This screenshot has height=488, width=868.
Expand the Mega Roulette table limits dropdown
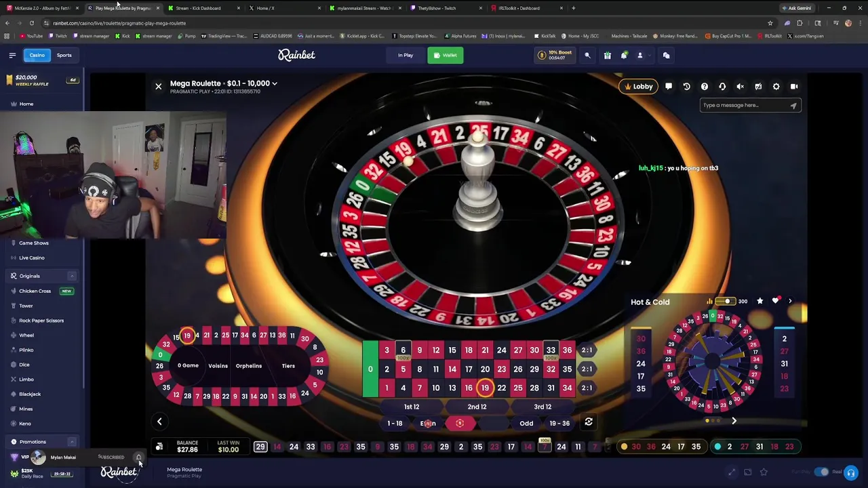[x=274, y=83]
